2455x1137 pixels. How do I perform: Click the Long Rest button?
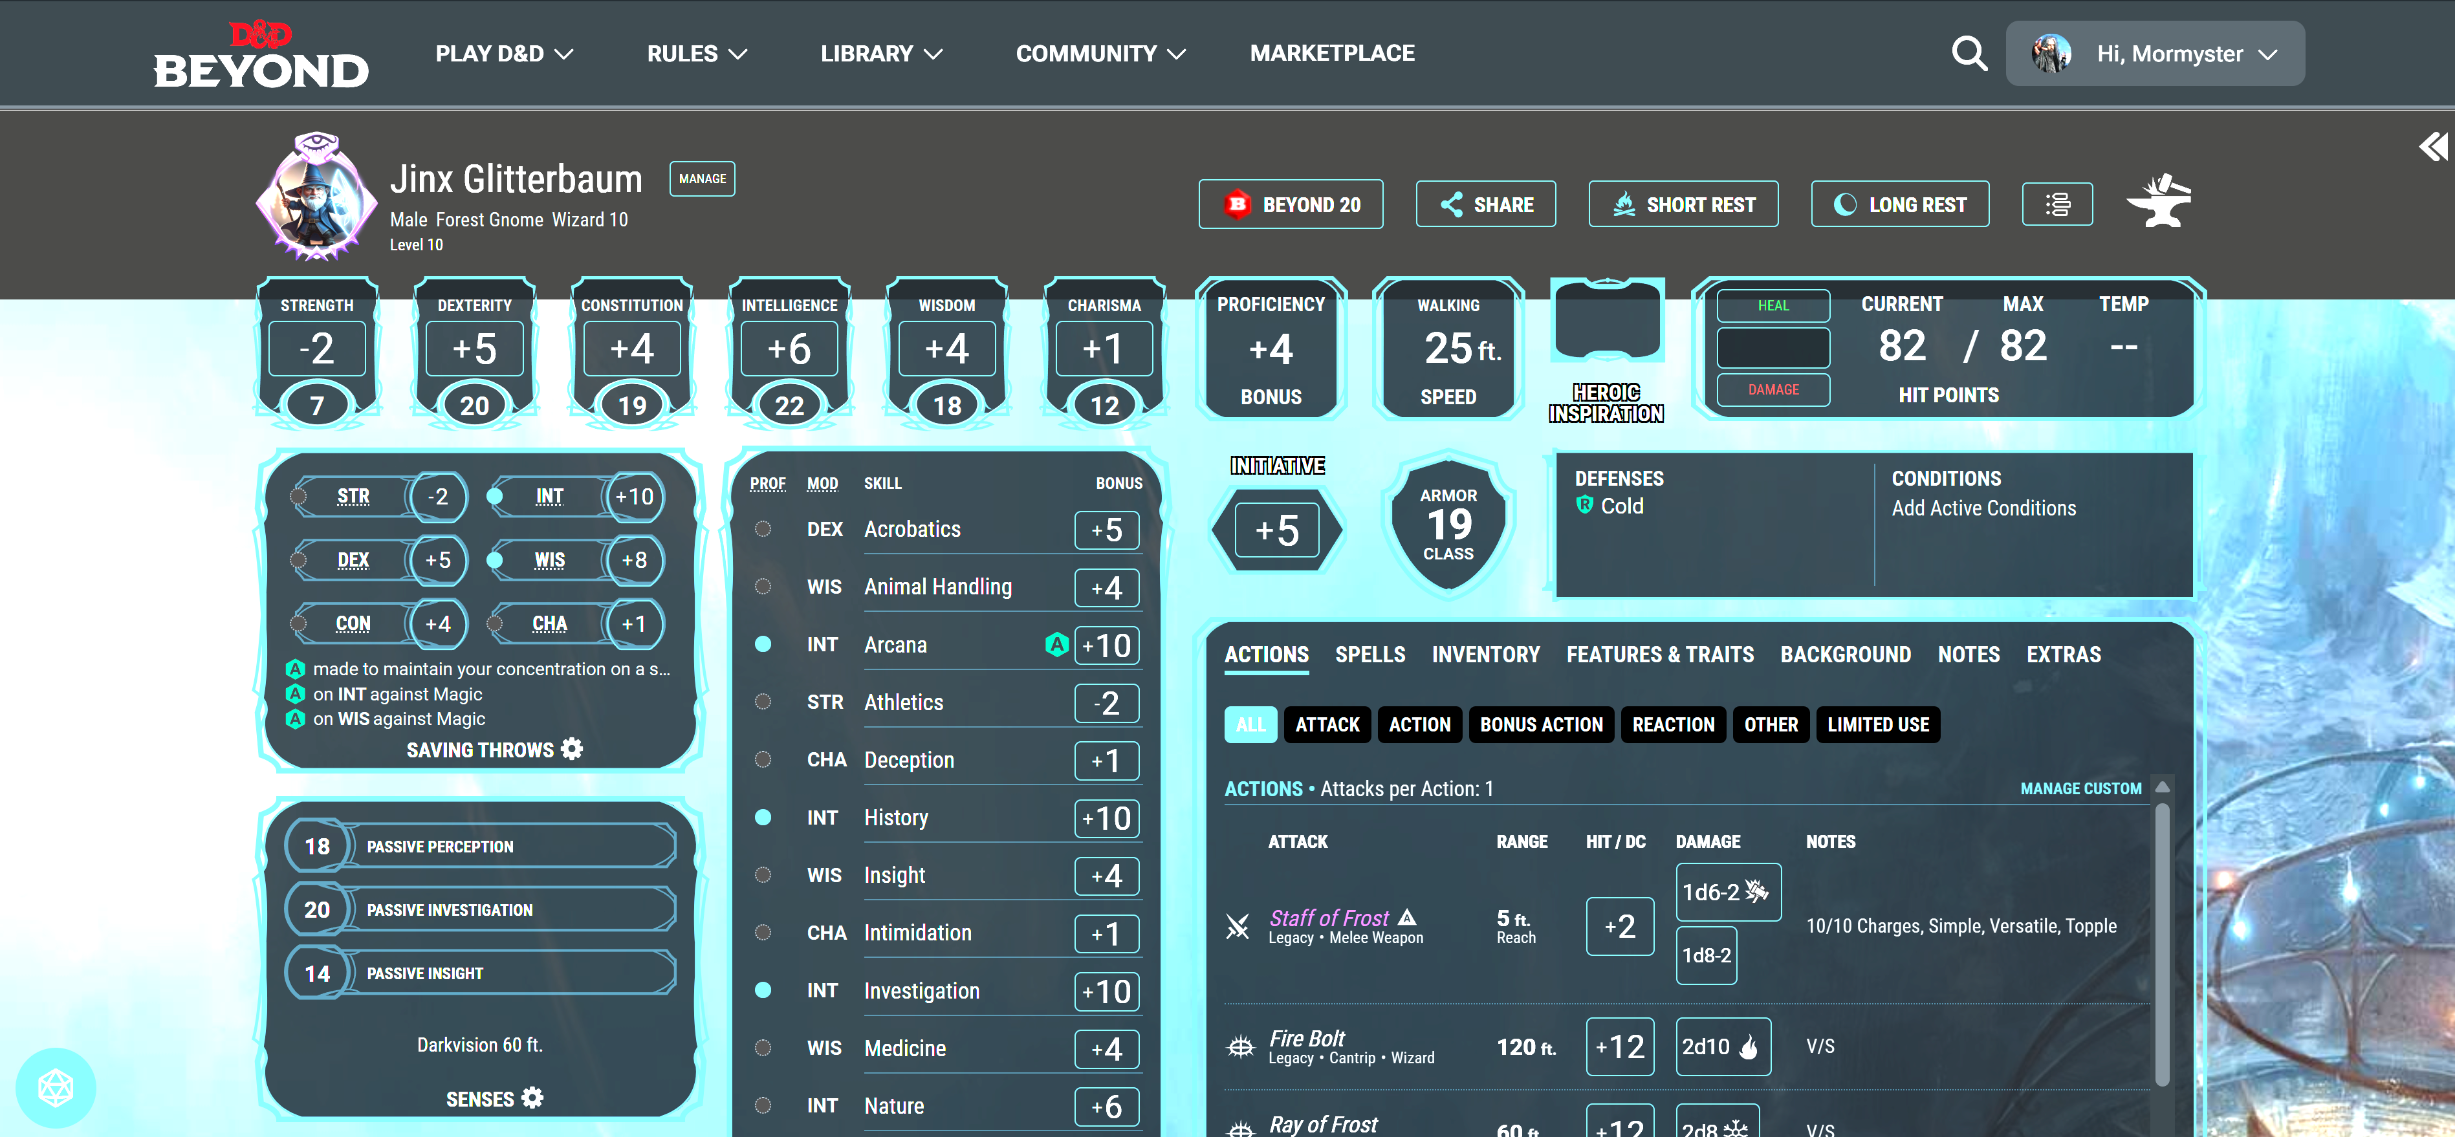point(1899,204)
